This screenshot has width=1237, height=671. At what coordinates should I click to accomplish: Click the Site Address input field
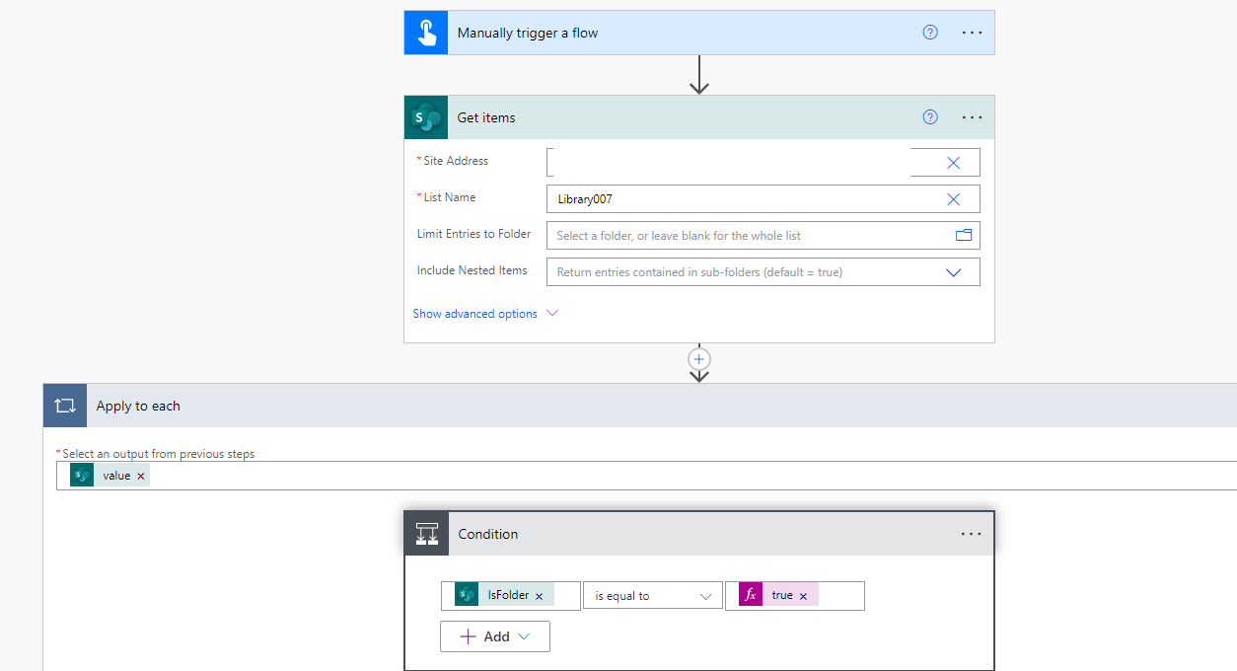point(764,163)
